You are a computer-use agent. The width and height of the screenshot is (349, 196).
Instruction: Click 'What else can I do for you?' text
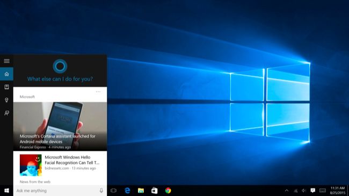pyautogui.click(x=60, y=79)
